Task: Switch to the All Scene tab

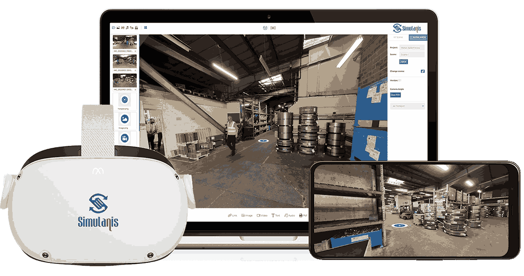Action: (397, 37)
